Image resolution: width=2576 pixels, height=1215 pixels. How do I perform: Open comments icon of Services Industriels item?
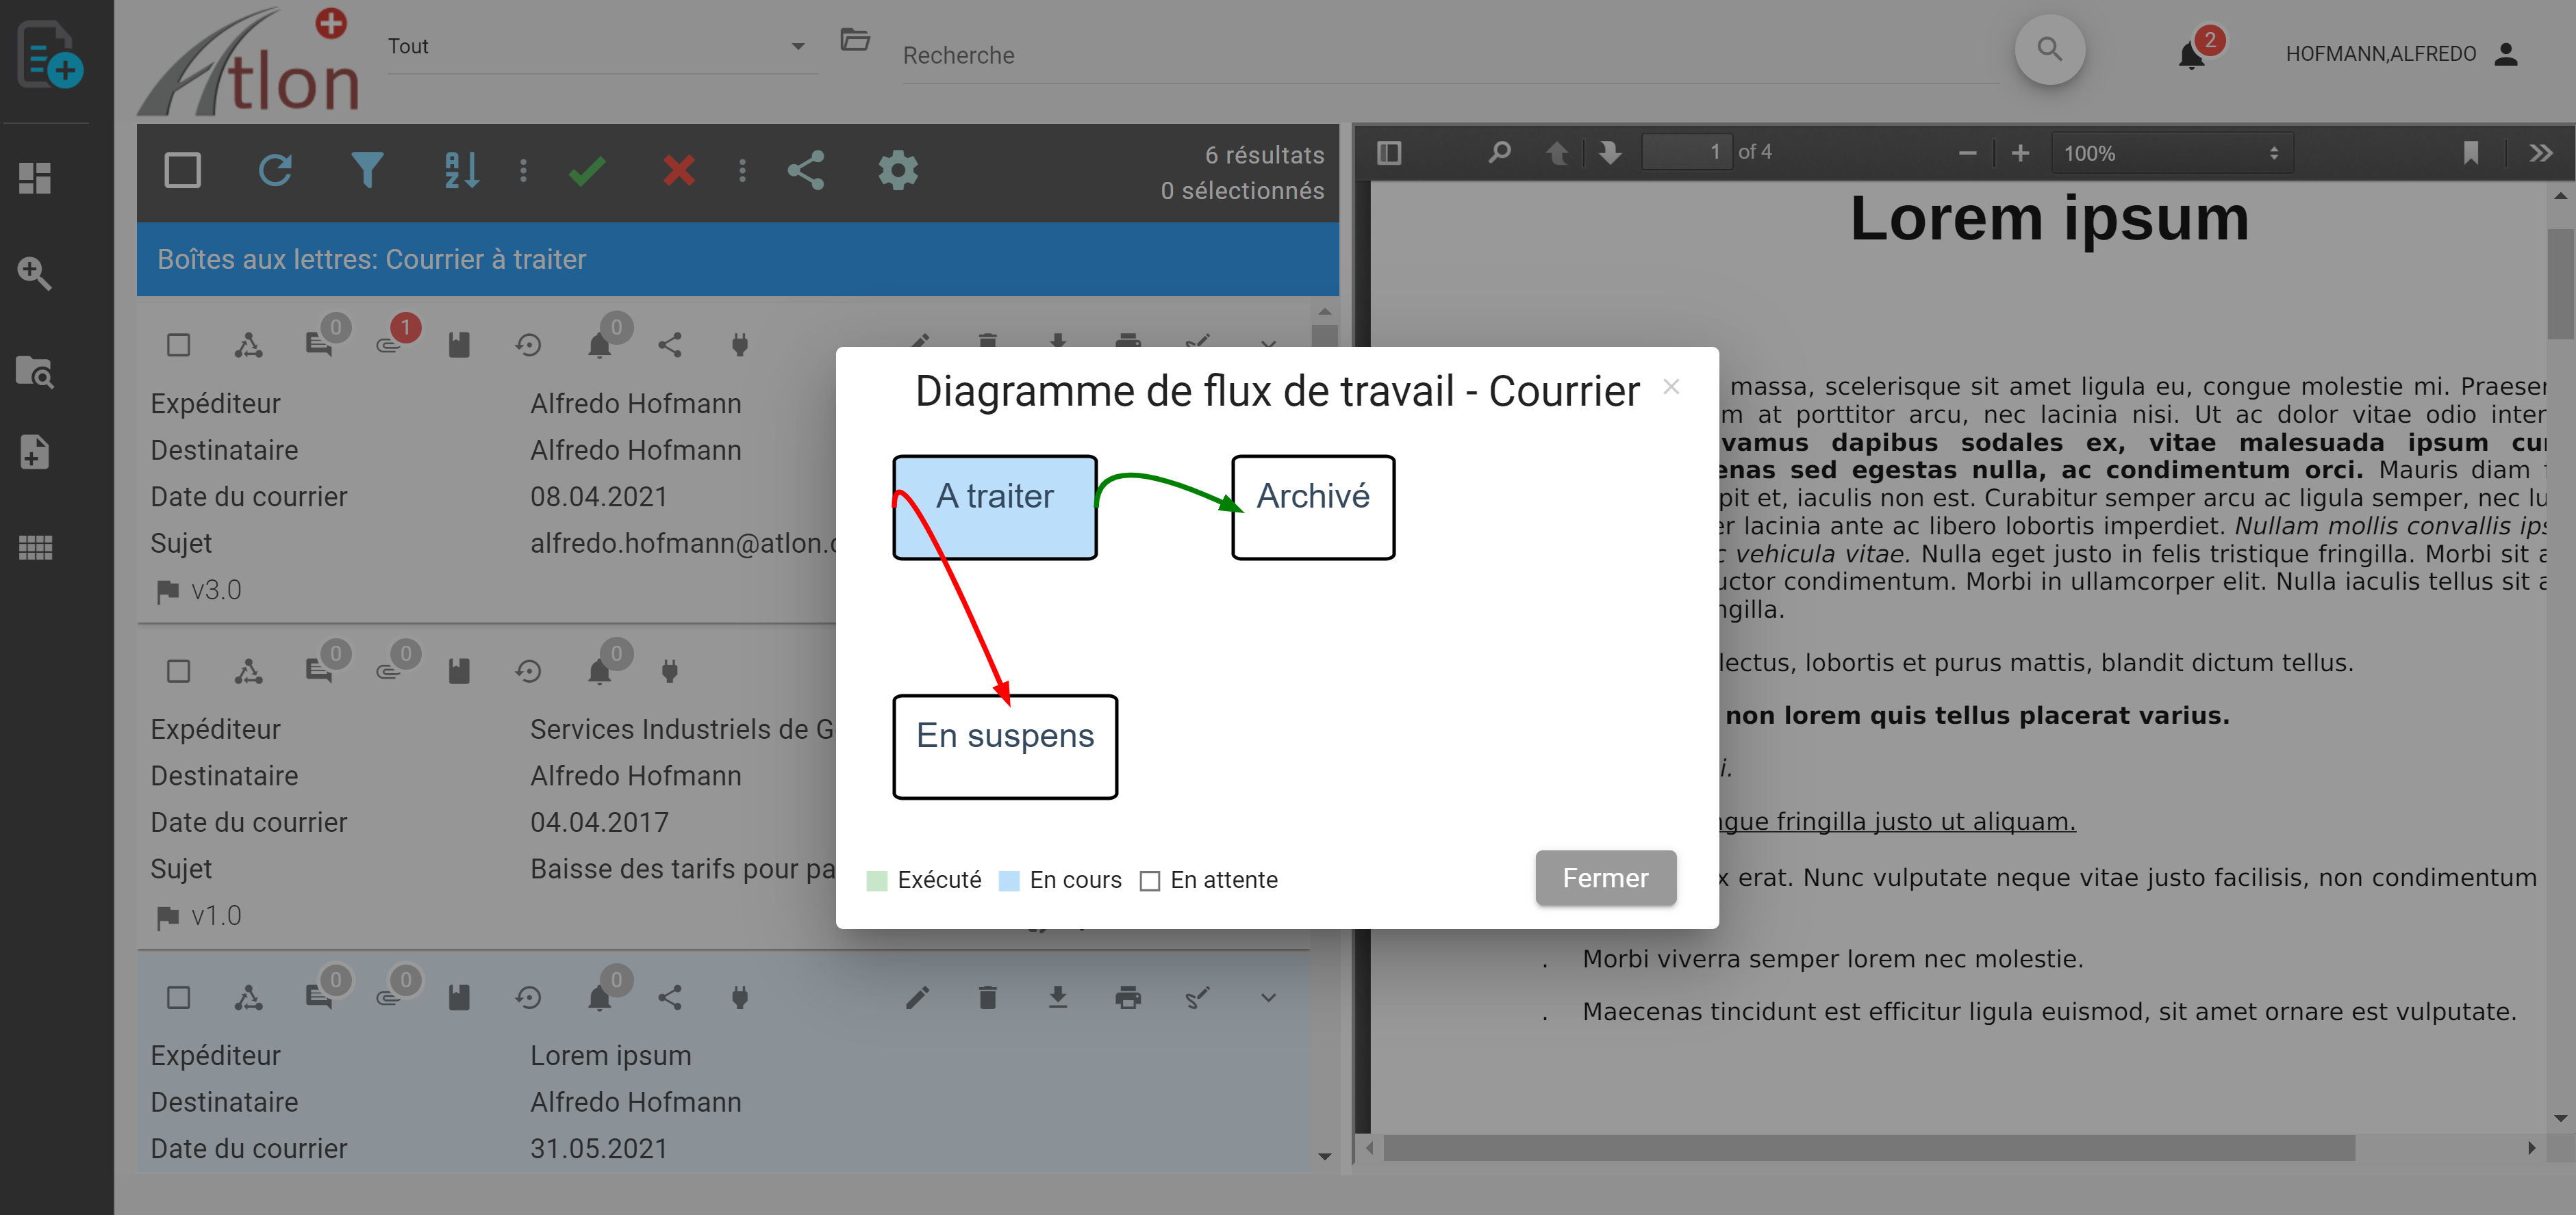(x=319, y=671)
